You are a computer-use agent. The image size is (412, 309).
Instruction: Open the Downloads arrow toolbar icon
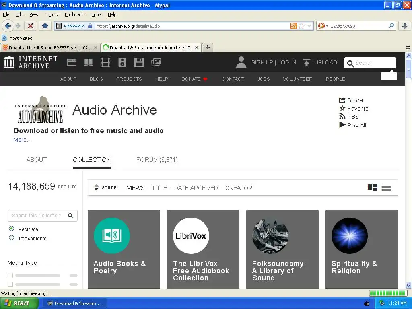405,26
